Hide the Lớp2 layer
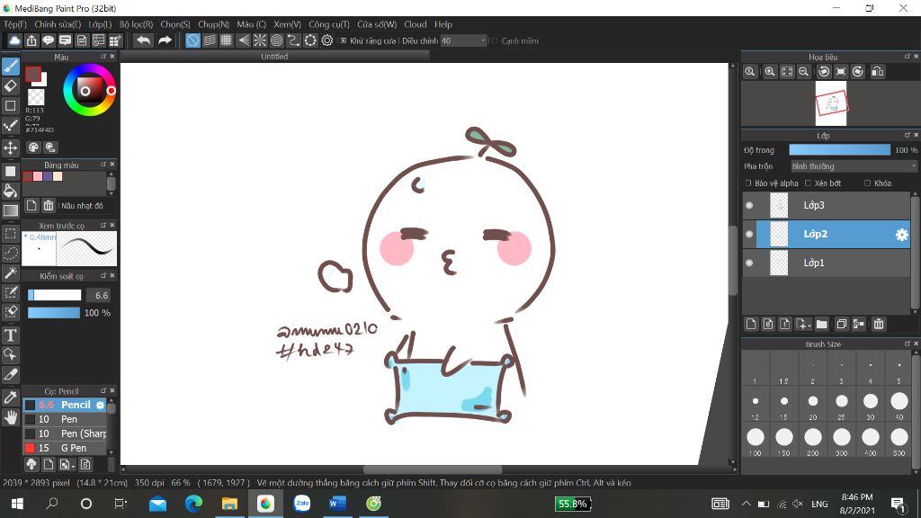This screenshot has height=518, width=921. (x=749, y=235)
